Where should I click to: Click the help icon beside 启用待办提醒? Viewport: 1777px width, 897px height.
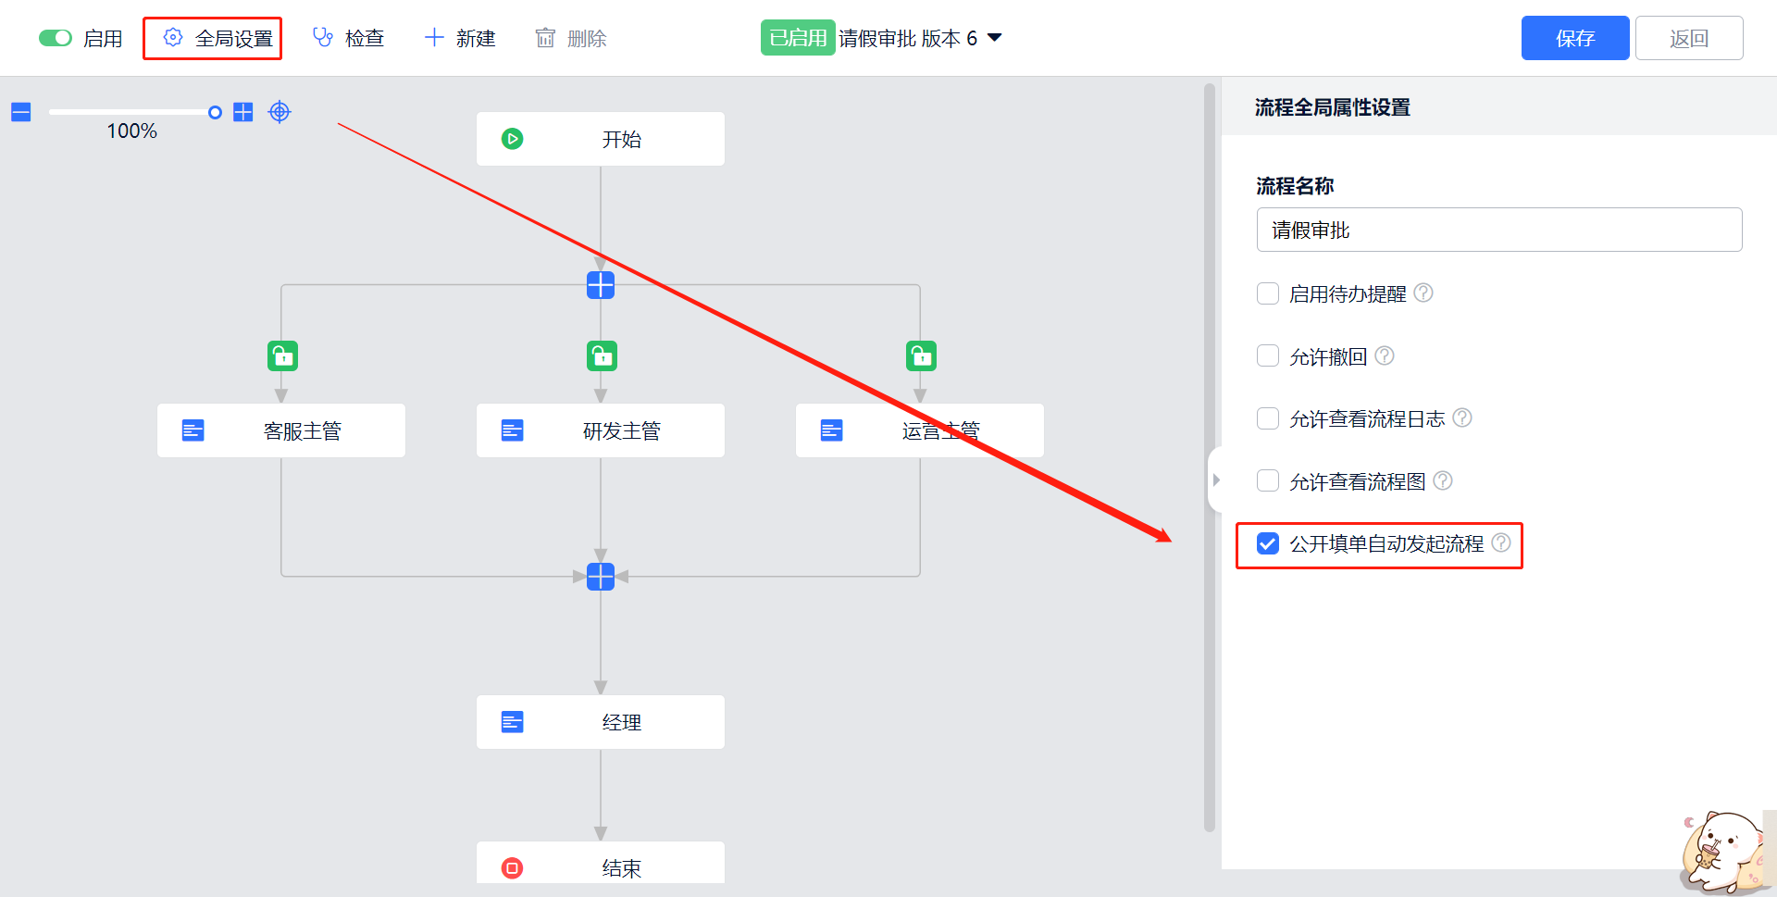[x=1423, y=293]
